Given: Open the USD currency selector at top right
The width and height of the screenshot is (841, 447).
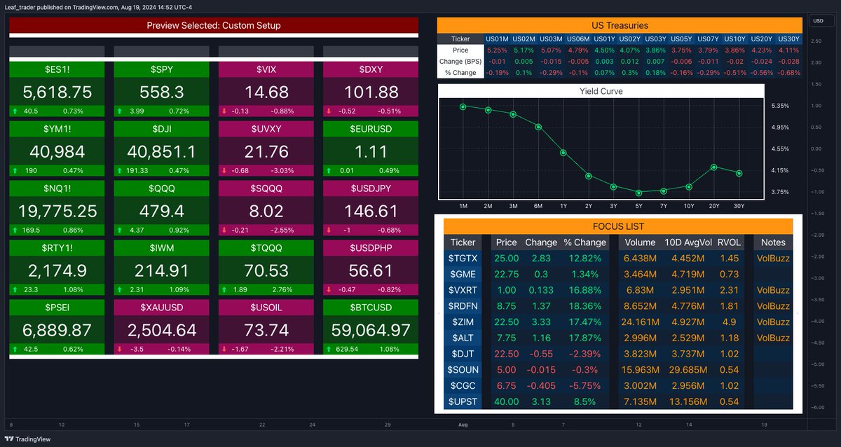Looking at the screenshot, I should pos(818,21).
